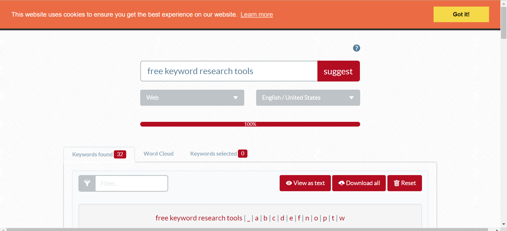Switch to the Word Cloud tab
Screen dimensions: 507x231
coord(158,154)
